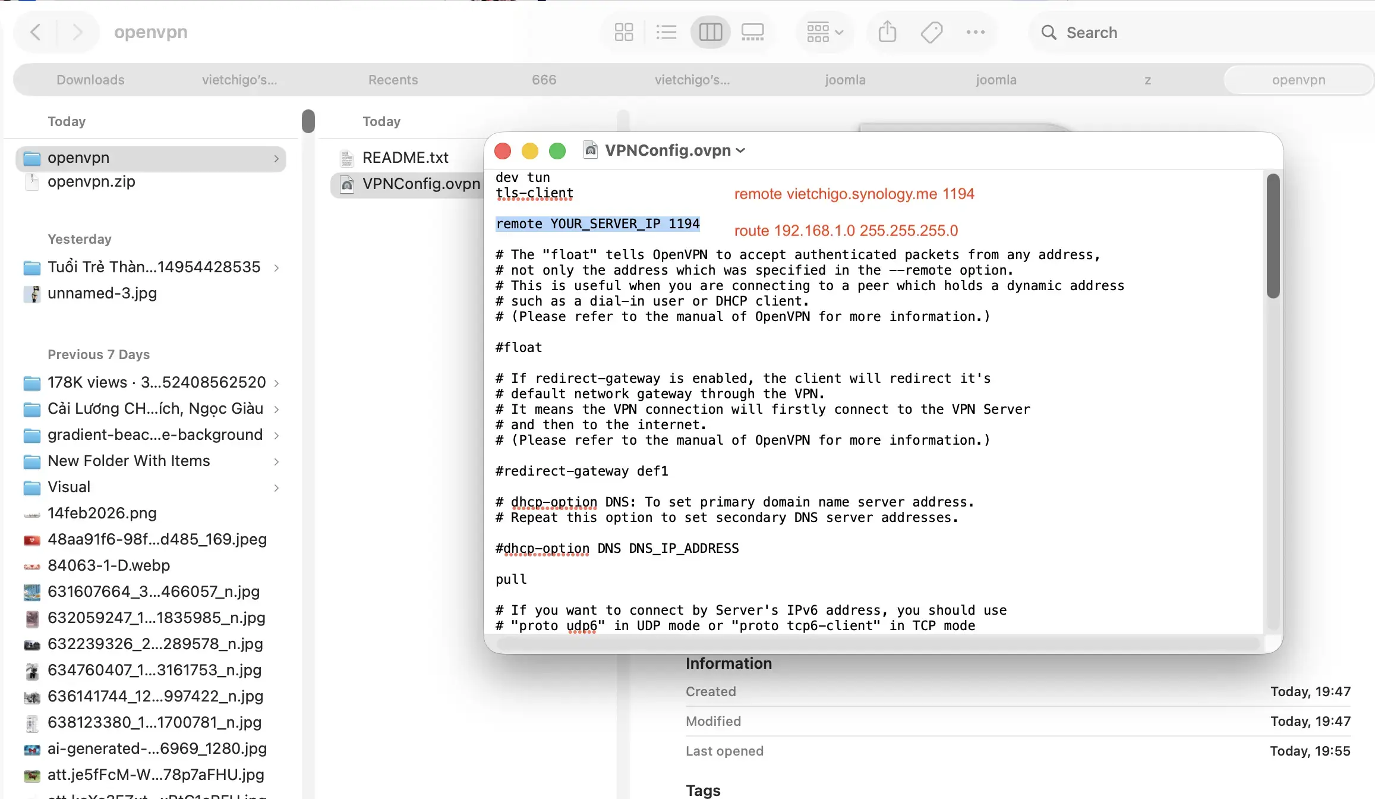Open the Group By dropdown in toolbar
Screen dimensions: 1375x799
coord(825,32)
